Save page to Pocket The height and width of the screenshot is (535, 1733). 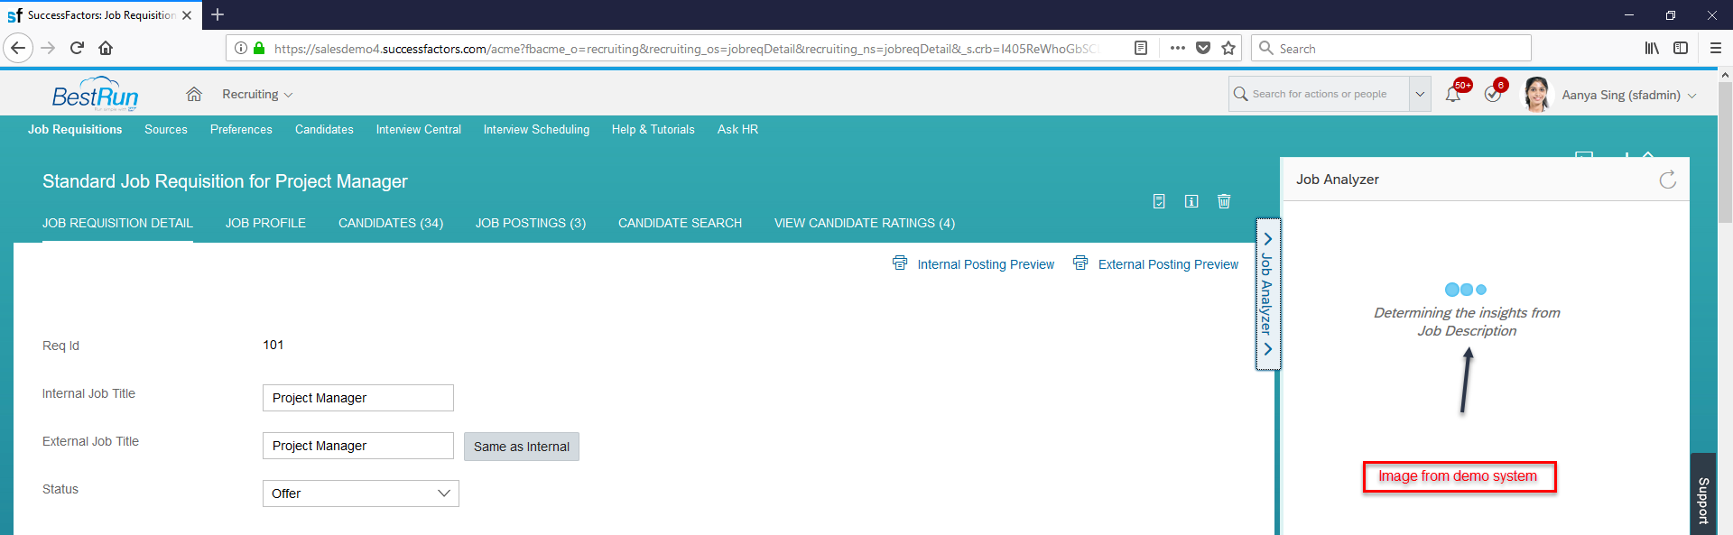[1203, 48]
